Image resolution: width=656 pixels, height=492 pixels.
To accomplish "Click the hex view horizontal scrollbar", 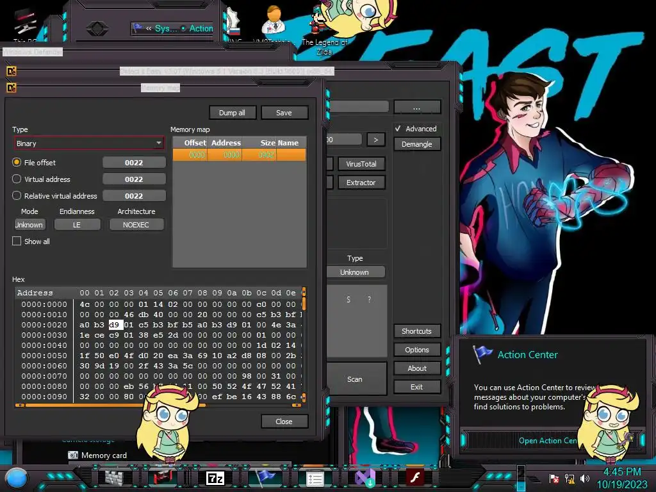I will click(x=158, y=405).
